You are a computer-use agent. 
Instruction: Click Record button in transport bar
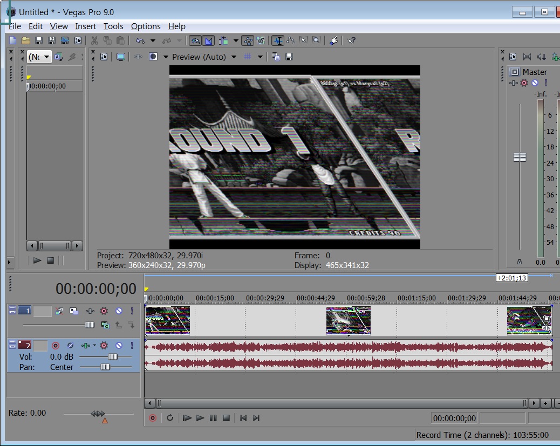pos(153,418)
